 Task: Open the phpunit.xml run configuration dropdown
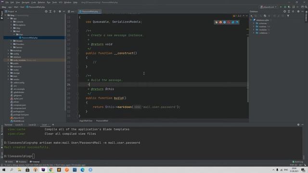269,7
